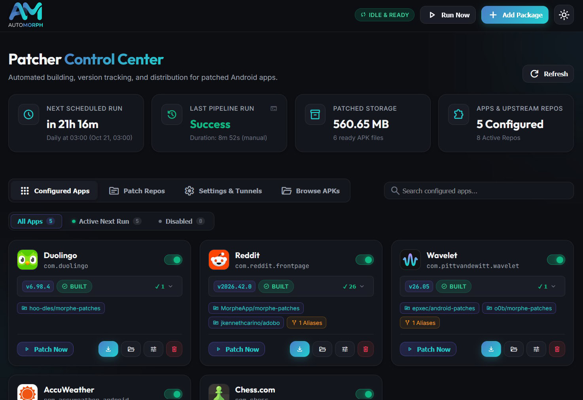This screenshot has width=583, height=400.
Task: Patch Now for Wavelet
Action: click(428, 349)
